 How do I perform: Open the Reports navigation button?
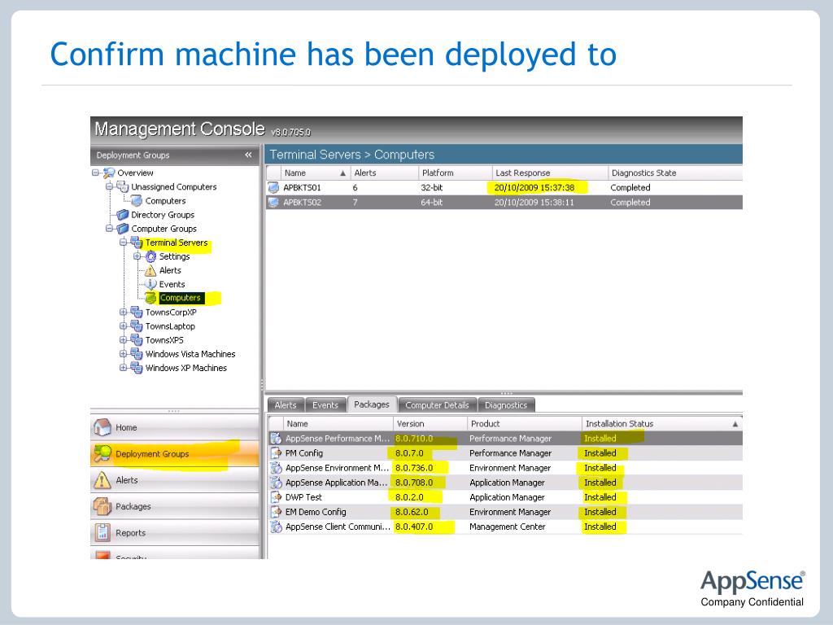pyautogui.click(x=174, y=532)
